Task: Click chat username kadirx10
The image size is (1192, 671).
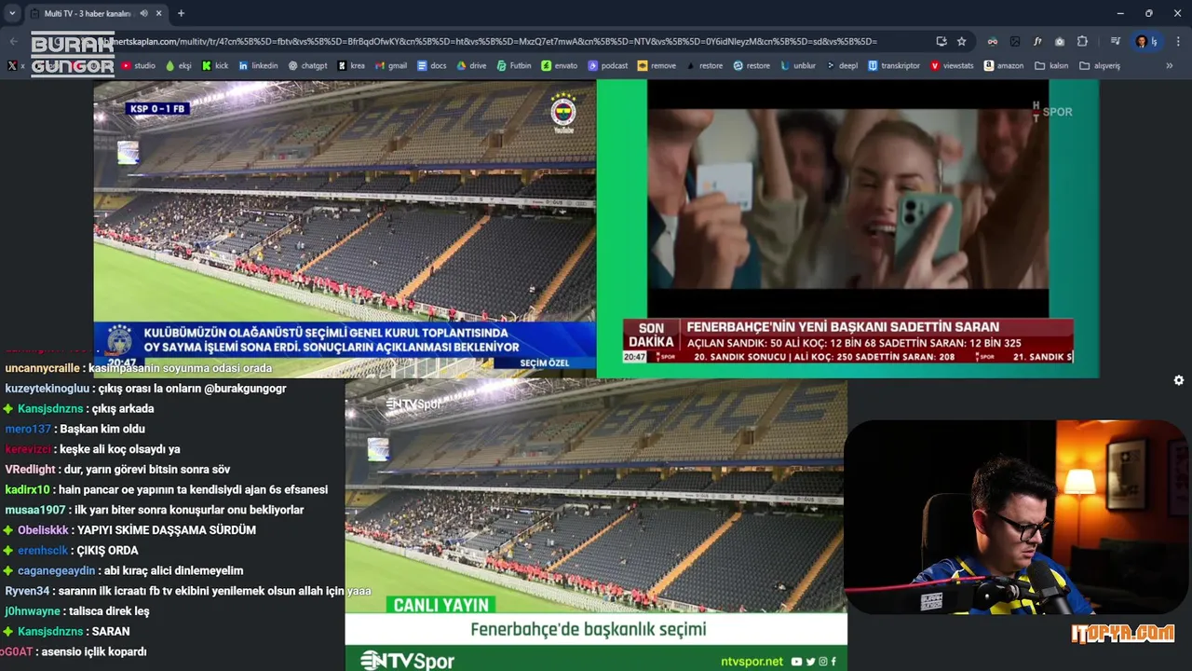Action: [x=27, y=489]
